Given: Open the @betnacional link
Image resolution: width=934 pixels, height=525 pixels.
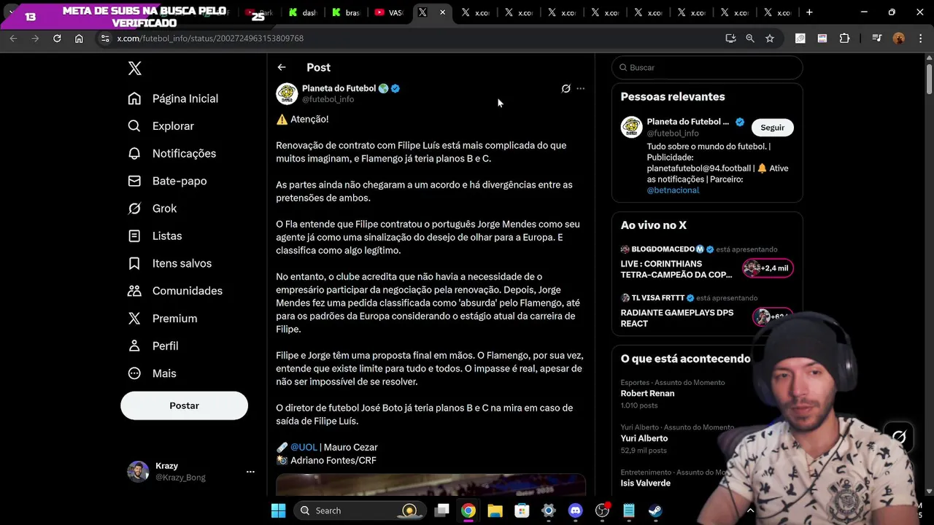Looking at the screenshot, I should (673, 190).
